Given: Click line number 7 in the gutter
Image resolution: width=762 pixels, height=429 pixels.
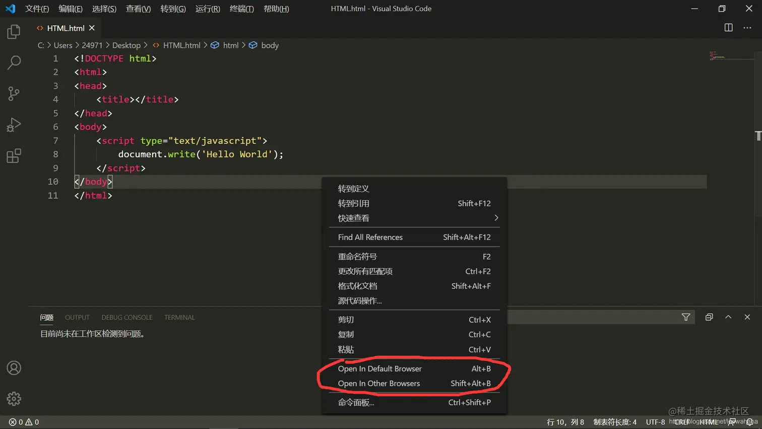Looking at the screenshot, I should (x=55, y=141).
